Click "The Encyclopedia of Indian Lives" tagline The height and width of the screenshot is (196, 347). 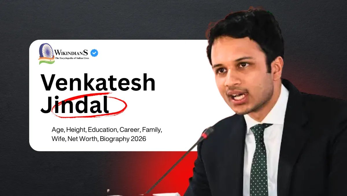coord(72,58)
